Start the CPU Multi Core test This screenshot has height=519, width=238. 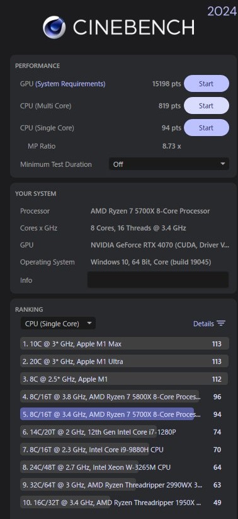(207, 106)
